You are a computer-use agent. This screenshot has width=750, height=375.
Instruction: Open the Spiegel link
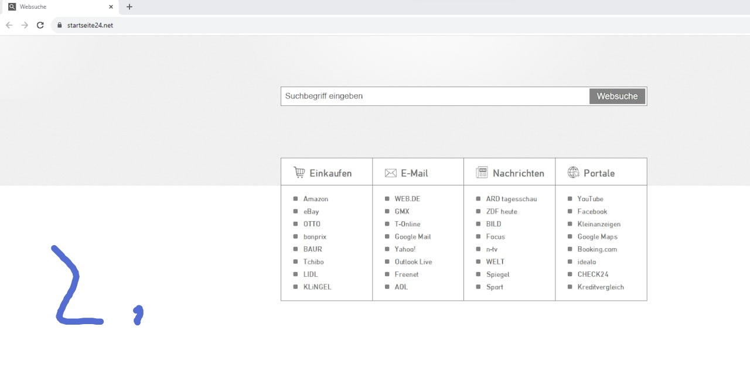click(497, 274)
